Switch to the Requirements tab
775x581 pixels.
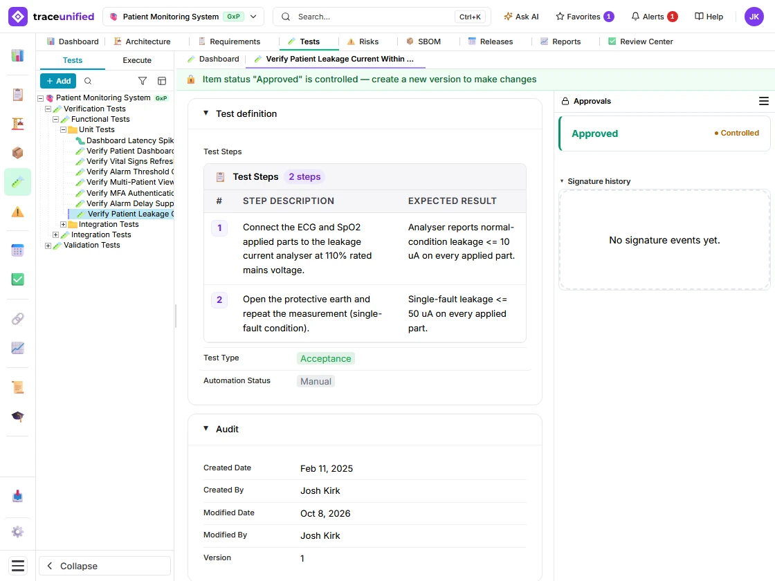point(229,41)
